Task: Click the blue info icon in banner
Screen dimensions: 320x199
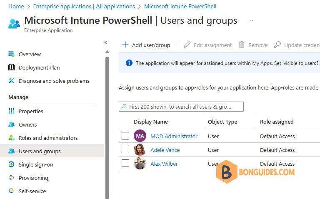Action: [x=129, y=63]
